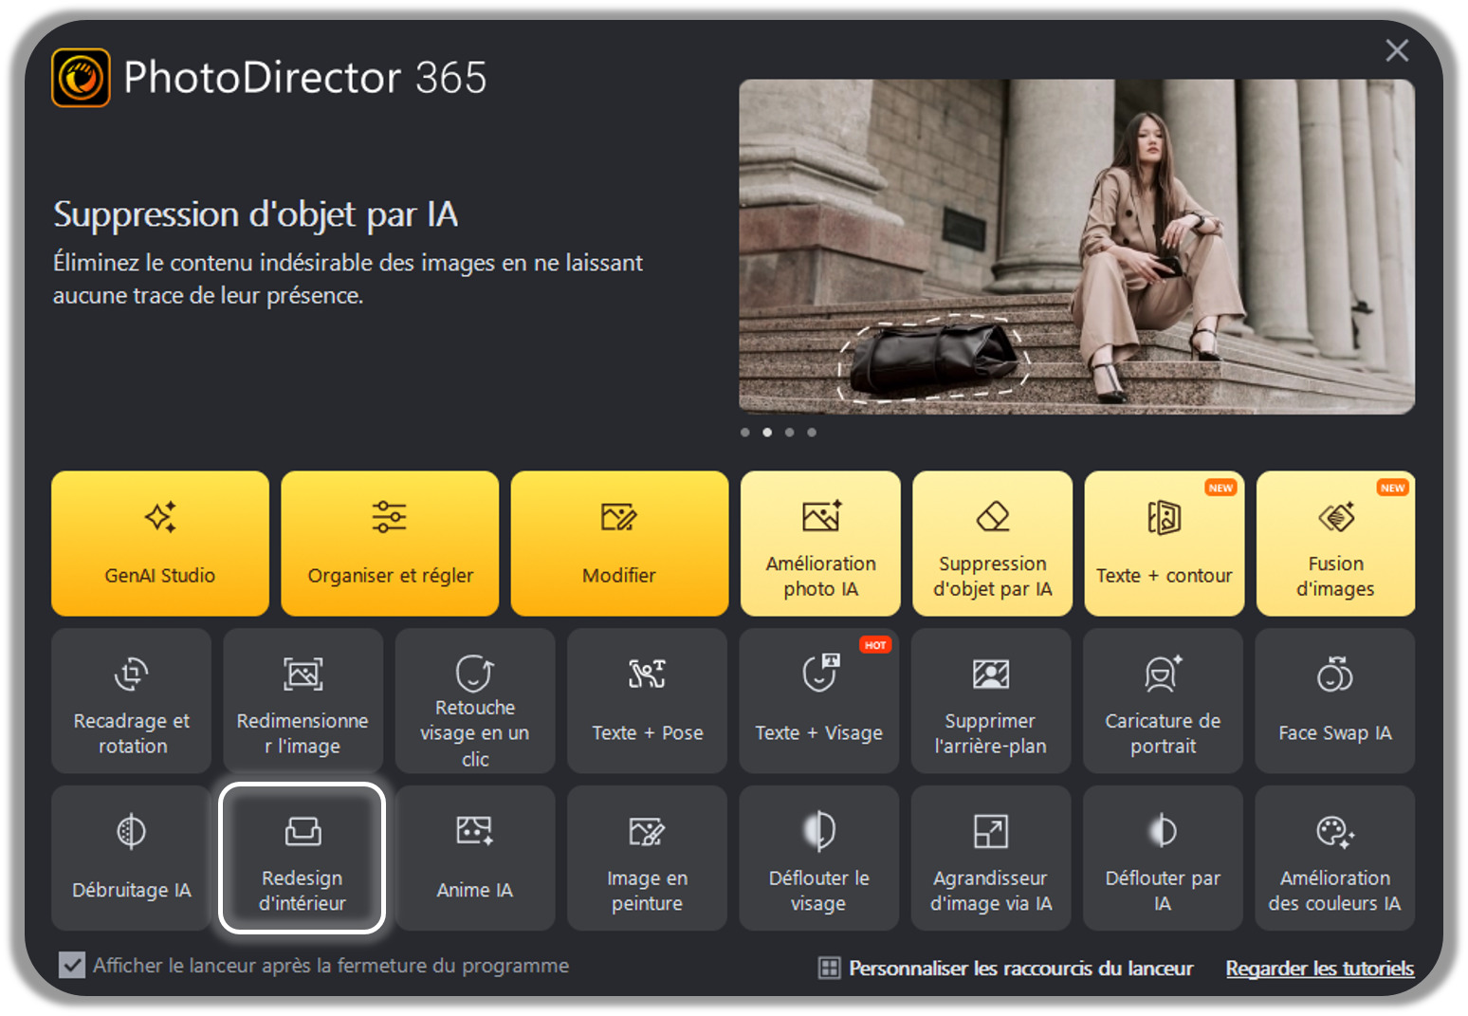Image resolution: width=1468 pixels, height=1016 pixels.
Task: Open the Modifier editing module
Action: click(x=619, y=544)
